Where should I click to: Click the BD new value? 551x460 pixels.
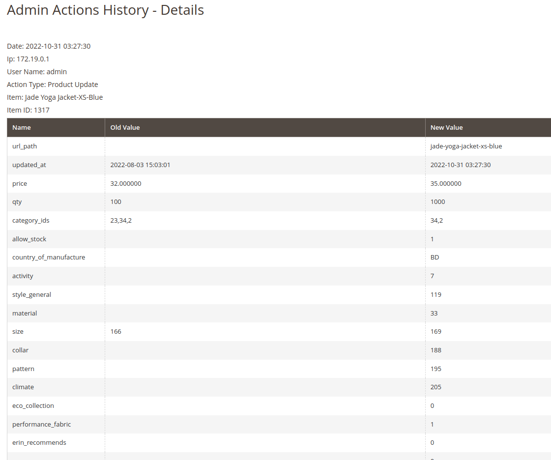(x=435, y=257)
